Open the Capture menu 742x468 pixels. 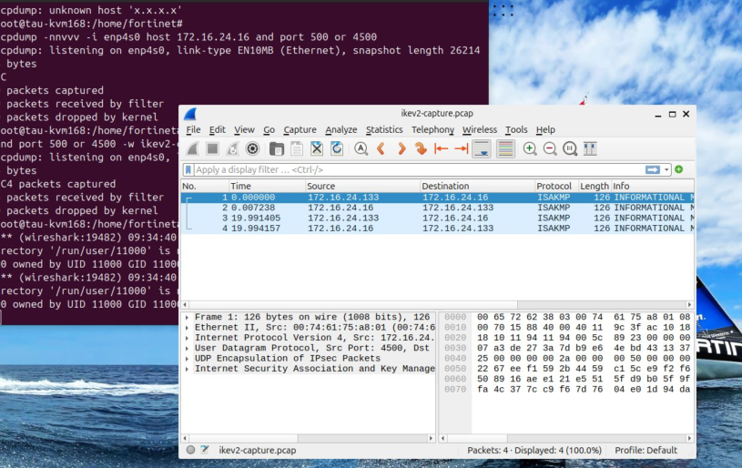[x=300, y=129]
